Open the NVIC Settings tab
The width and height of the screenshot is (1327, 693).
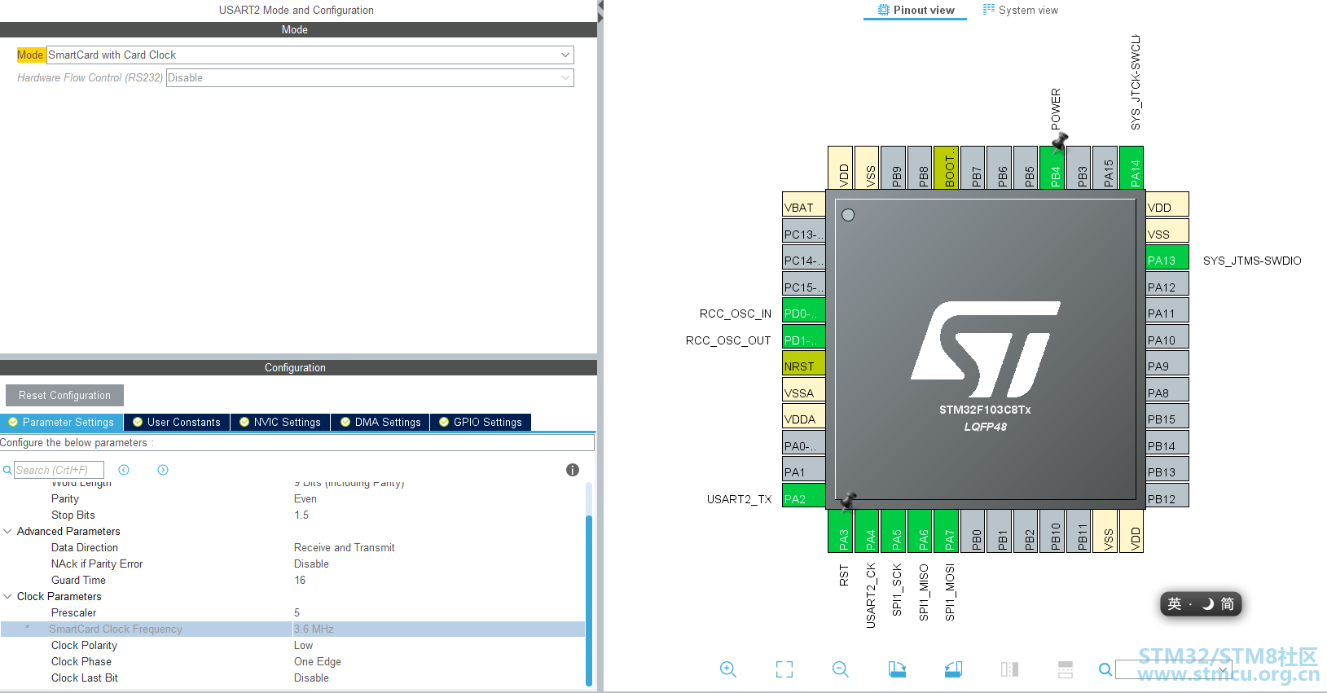pos(280,422)
